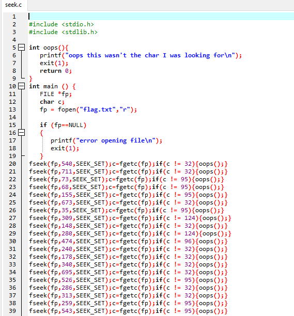Image resolution: width=294 pixels, height=316 pixels.
Task: Click the fseek line with offset 240
Action: pyautogui.click(x=128, y=249)
